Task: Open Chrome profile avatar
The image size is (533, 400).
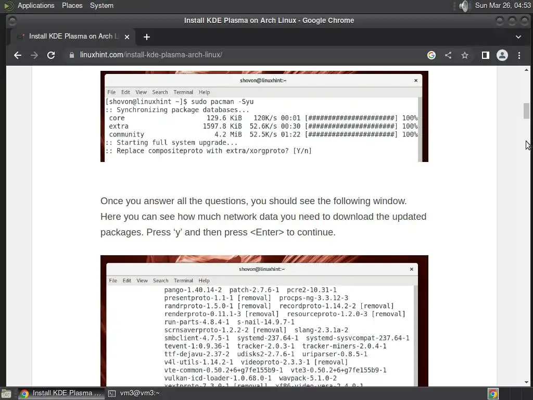Action: [502, 55]
